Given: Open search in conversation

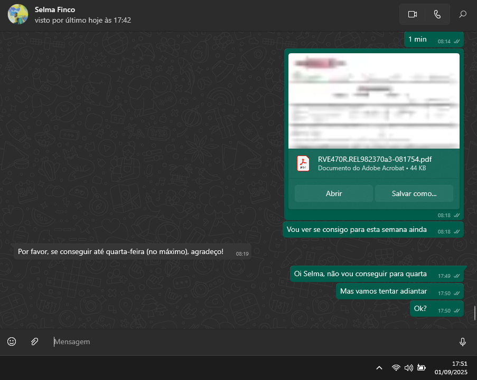Looking at the screenshot, I should tap(463, 14).
